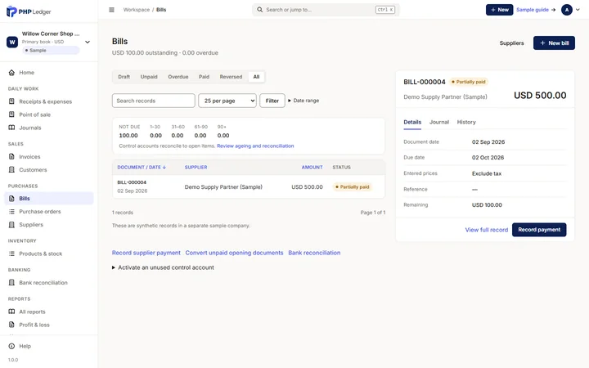Click the PHP Ledger logo

(x=29, y=11)
